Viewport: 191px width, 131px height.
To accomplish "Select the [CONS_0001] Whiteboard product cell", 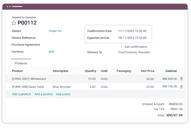I will [x=29, y=79].
